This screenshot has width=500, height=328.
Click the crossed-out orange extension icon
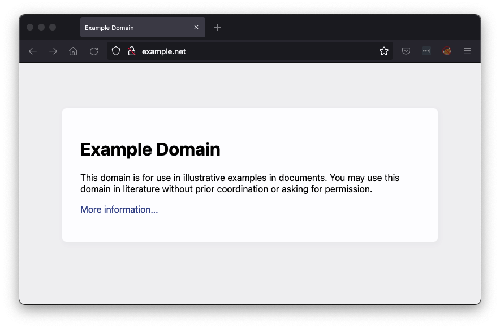click(447, 51)
